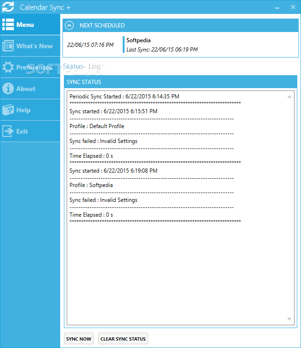The height and width of the screenshot is (348, 301).
Task: Click the last Time Elapsed : 0 s line
Action: [x=91, y=215]
